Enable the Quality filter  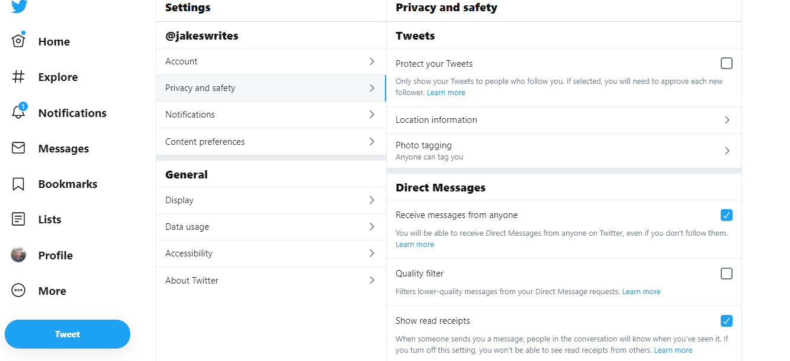click(x=727, y=273)
